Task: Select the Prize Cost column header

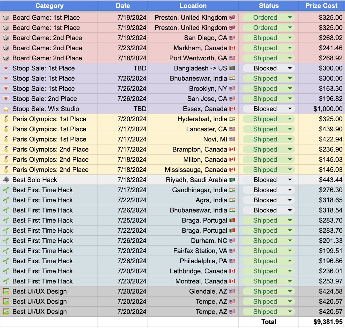Action: [321, 6]
